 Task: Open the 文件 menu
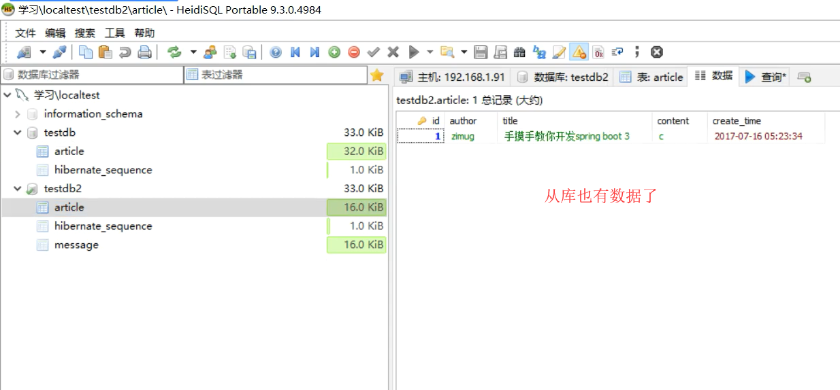(26, 33)
